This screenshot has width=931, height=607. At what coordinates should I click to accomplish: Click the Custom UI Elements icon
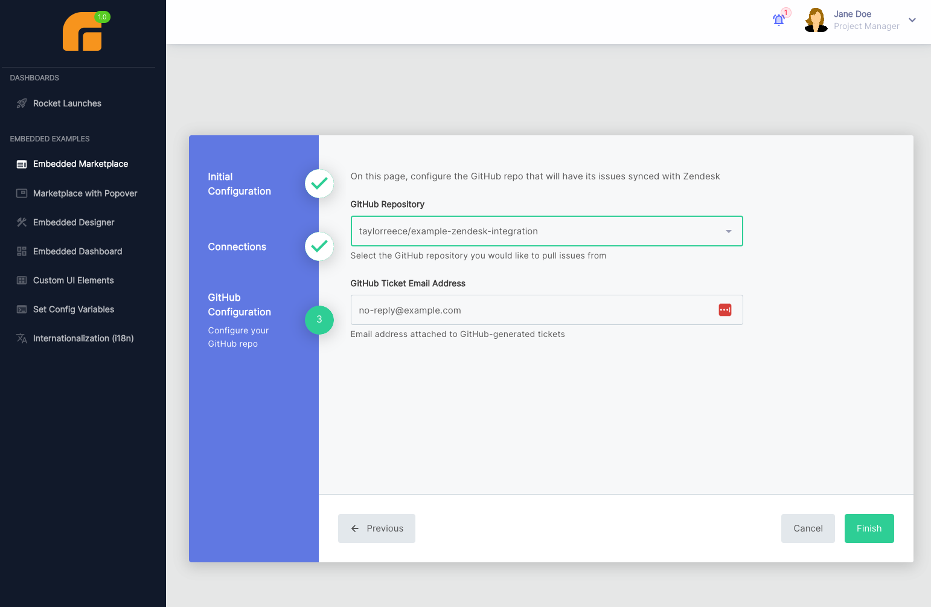21,280
